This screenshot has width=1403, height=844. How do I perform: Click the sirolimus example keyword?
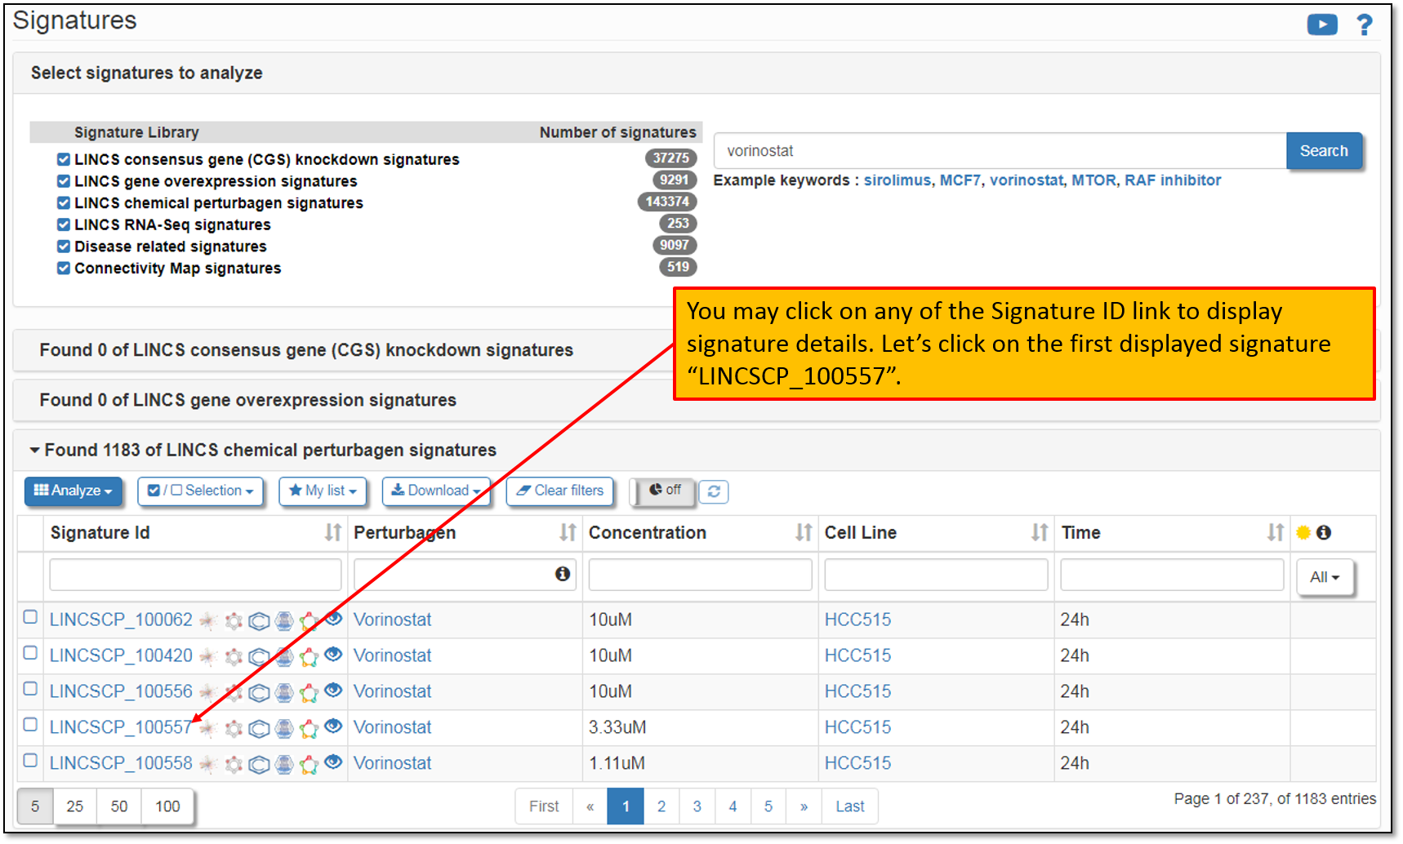(x=897, y=180)
